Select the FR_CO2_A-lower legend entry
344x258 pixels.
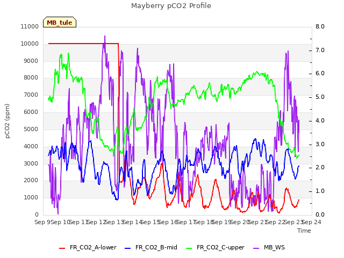pos(88,247)
